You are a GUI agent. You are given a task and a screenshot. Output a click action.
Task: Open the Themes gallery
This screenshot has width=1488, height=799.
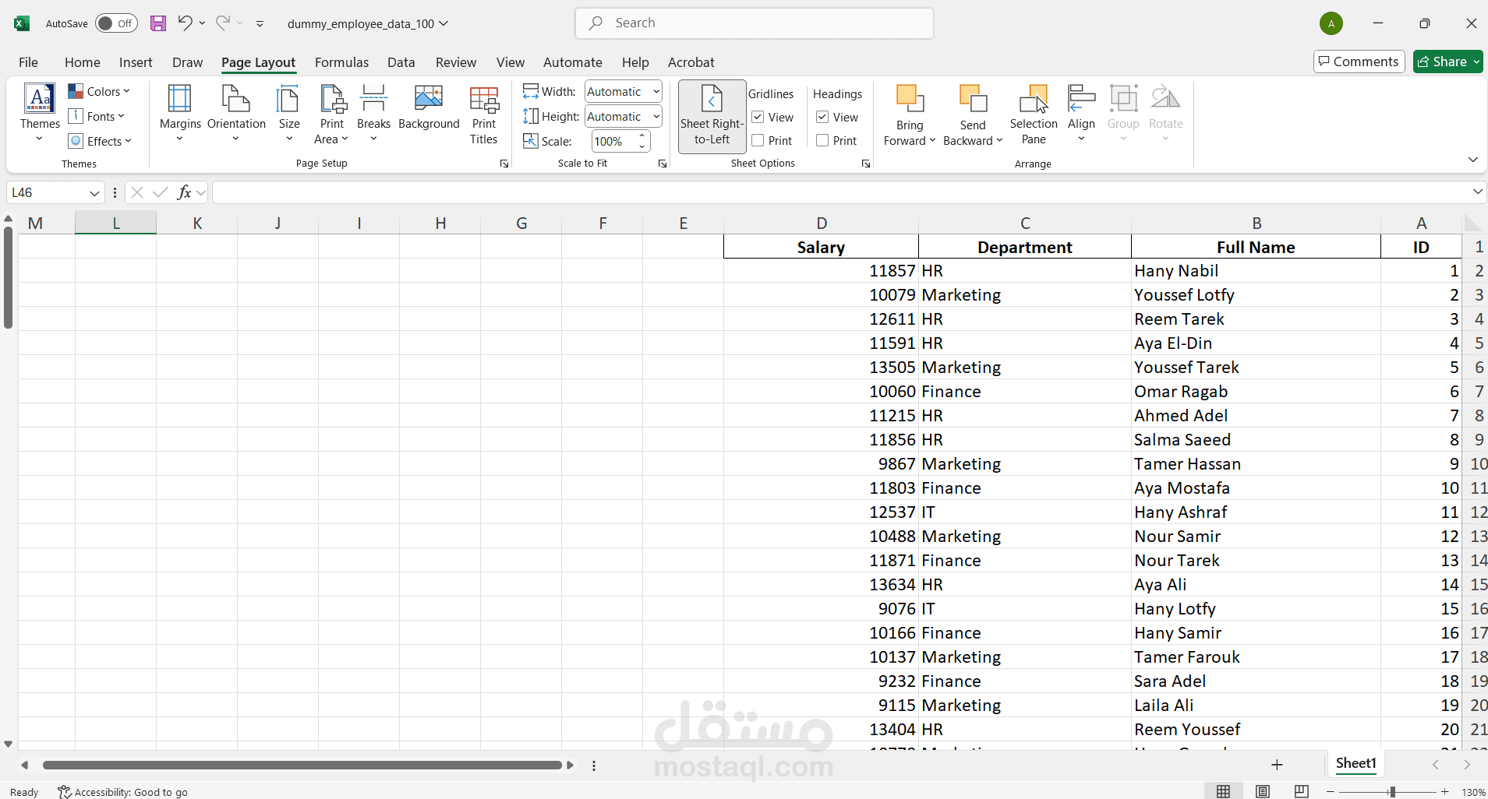(x=40, y=114)
